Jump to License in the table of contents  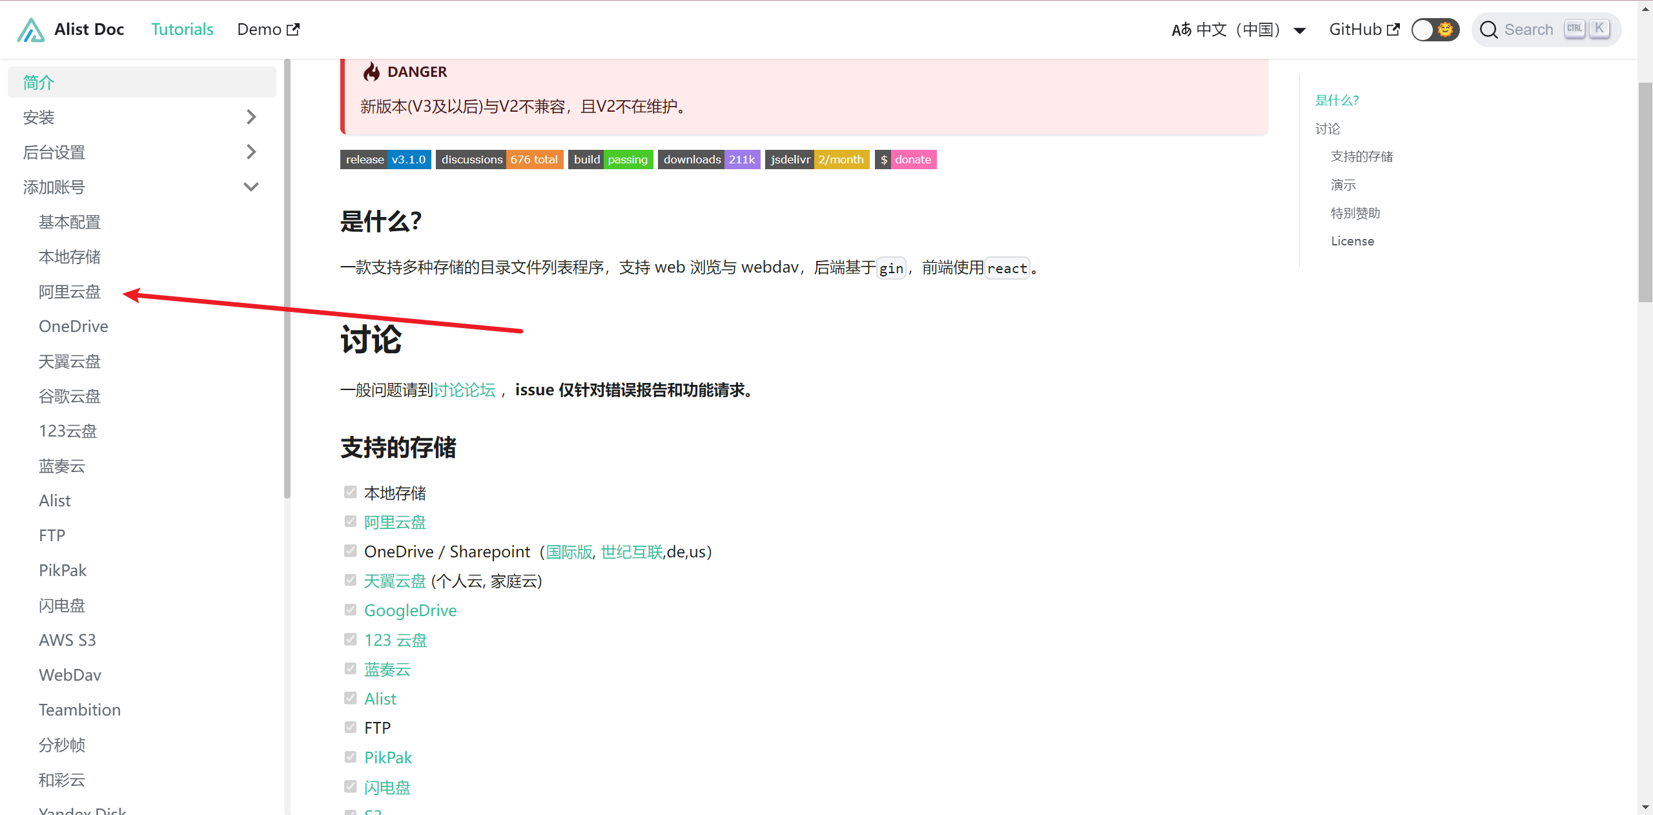[1352, 241]
